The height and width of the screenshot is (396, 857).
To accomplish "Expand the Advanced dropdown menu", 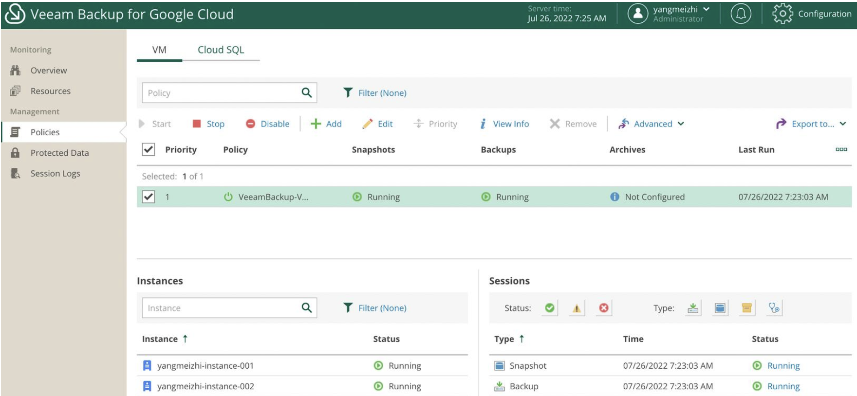I will tap(652, 124).
